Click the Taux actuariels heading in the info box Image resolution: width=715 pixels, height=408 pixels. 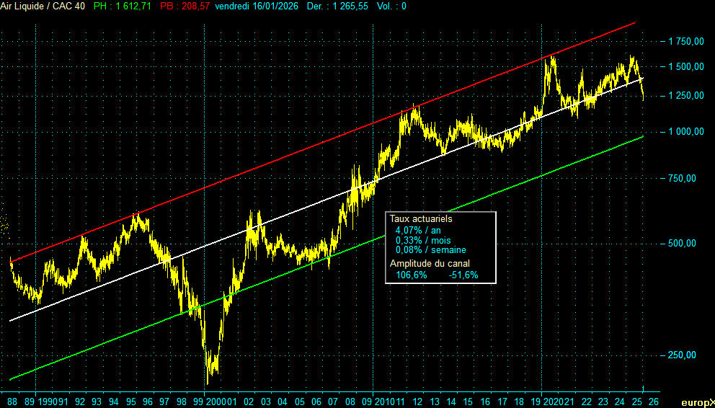(x=421, y=218)
